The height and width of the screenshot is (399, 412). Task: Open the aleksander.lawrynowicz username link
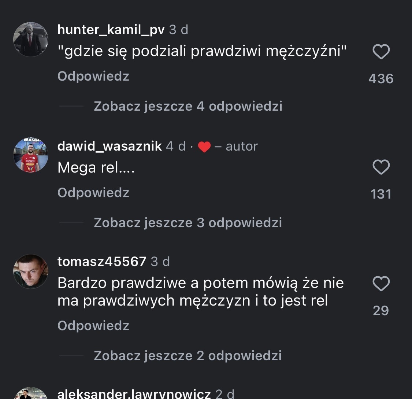(x=134, y=394)
